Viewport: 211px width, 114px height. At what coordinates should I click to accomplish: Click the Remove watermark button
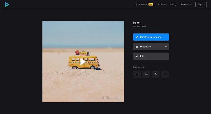click(x=151, y=37)
